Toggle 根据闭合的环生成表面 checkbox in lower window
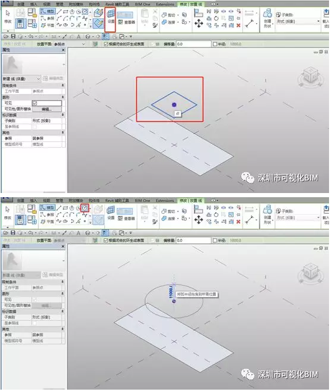 pyautogui.click(x=106, y=241)
